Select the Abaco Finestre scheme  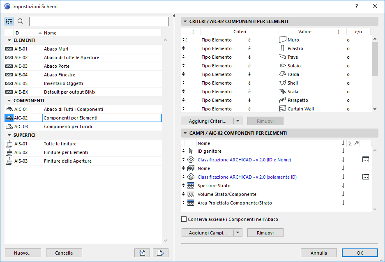tap(83, 75)
